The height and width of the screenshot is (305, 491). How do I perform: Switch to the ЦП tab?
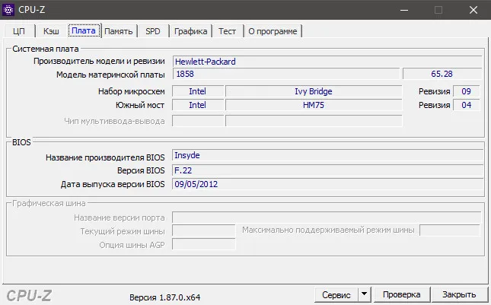19,31
